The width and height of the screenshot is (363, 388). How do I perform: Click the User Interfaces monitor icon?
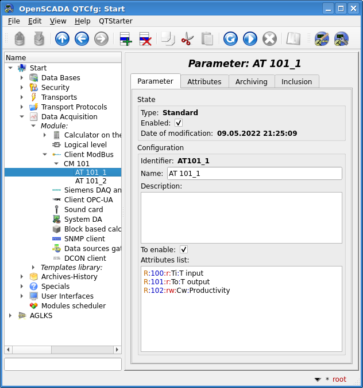click(33, 296)
